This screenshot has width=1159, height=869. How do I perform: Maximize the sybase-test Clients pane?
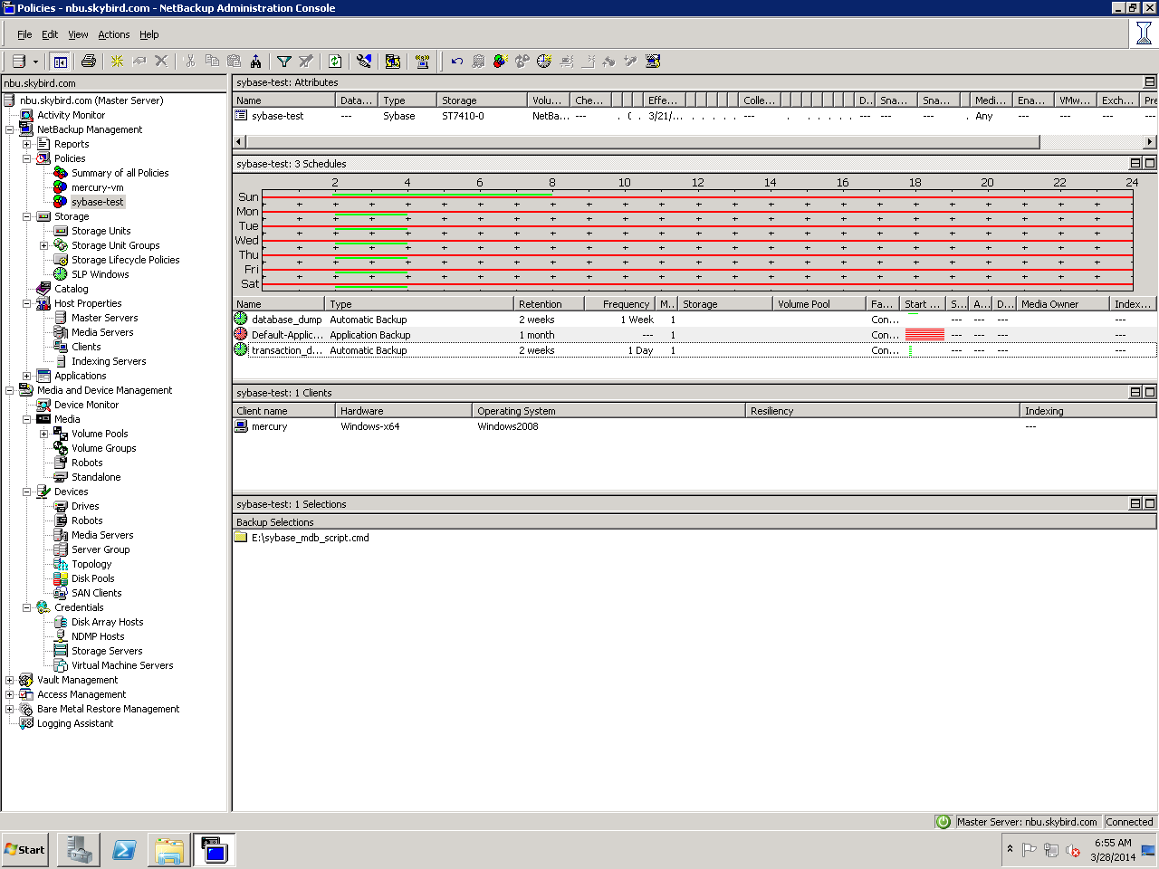click(x=1150, y=393)
